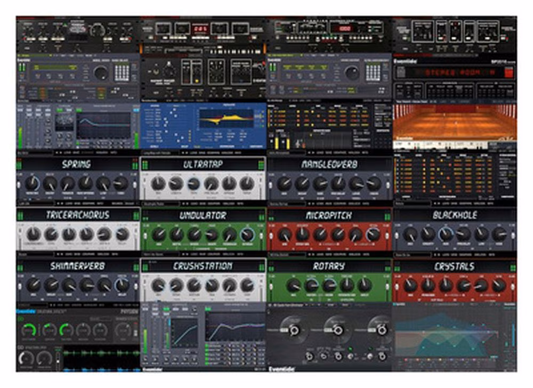The image size is (533, 388).
Task: Click SAVE in toolbar above ULTRATAP
Action: click(x=202, y=153)
